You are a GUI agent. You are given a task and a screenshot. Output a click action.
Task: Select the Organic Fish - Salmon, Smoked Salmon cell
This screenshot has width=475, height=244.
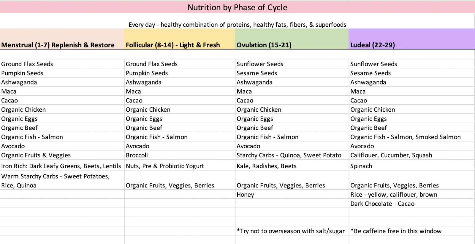[412, 137]
